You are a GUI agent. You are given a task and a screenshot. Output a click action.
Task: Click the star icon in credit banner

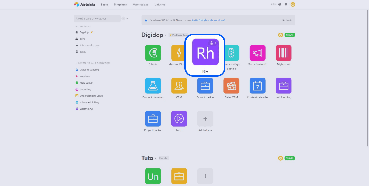click(x=146, y=20)
